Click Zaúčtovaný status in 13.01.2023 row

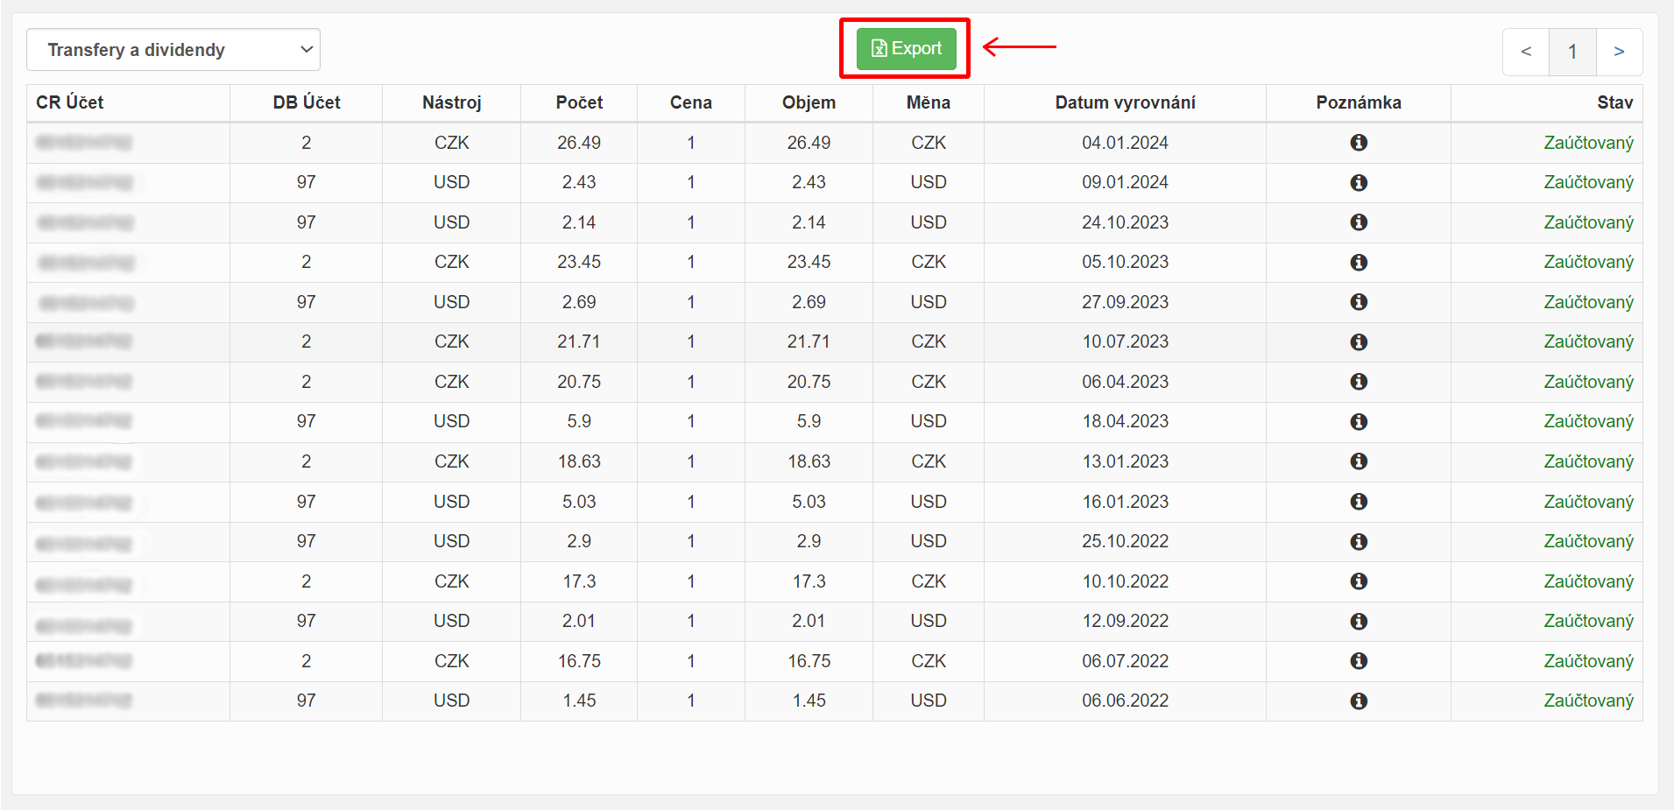click(1589, 461)
